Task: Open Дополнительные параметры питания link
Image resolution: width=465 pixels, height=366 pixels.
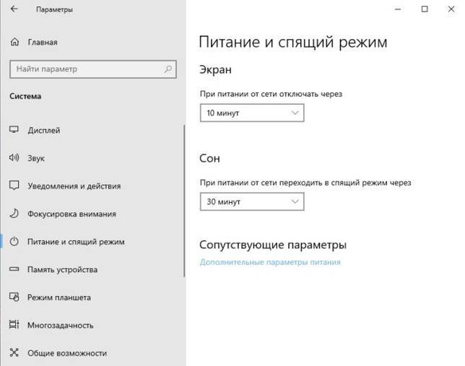Action: 270,262
